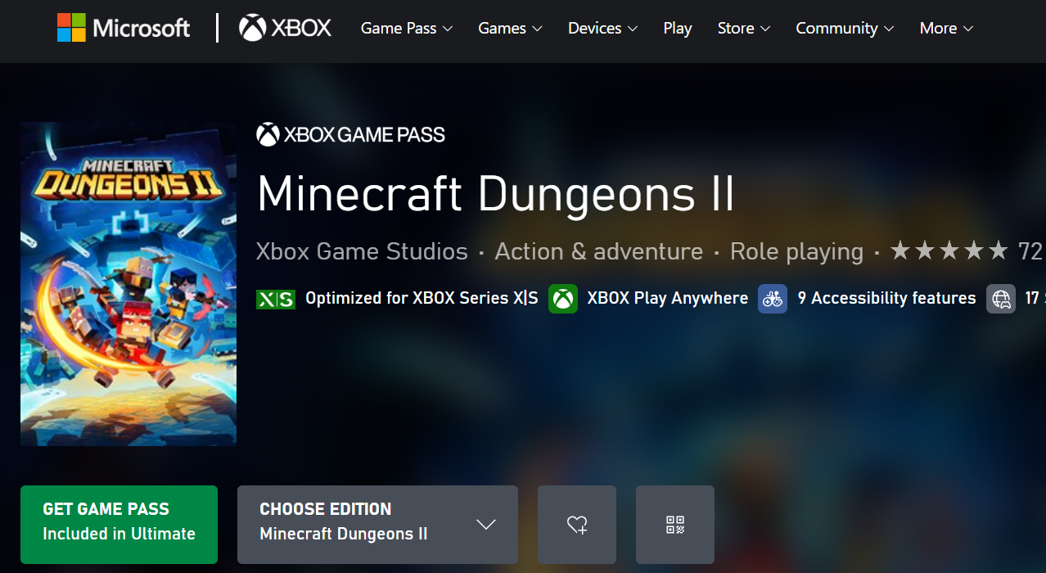Click Get Game Pass button
Screen dimensions: 1046x573
click(x=119, y=525)
